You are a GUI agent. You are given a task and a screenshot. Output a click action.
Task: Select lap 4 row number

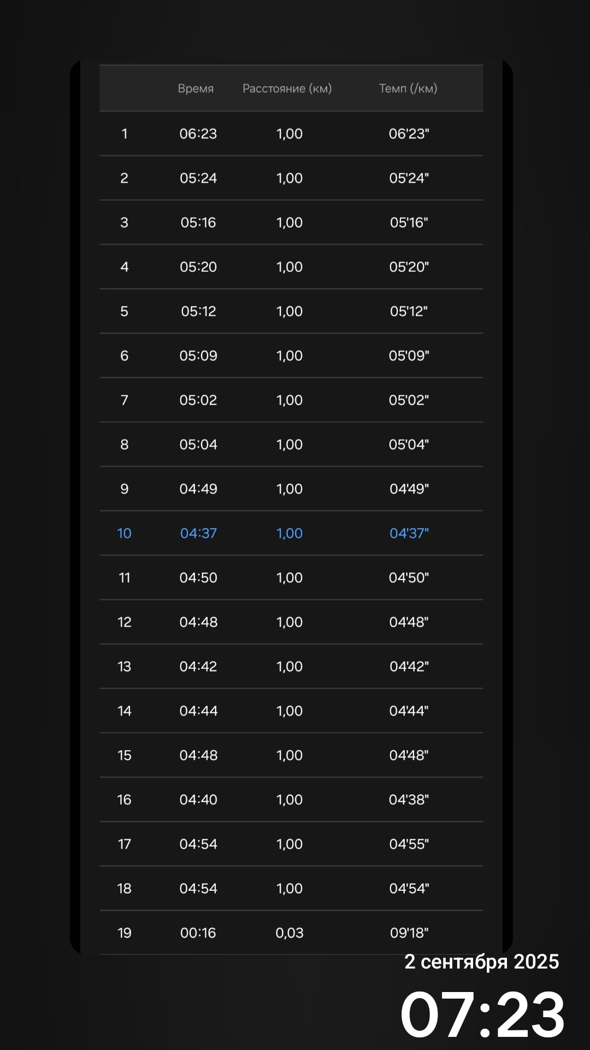click(125, 267)
